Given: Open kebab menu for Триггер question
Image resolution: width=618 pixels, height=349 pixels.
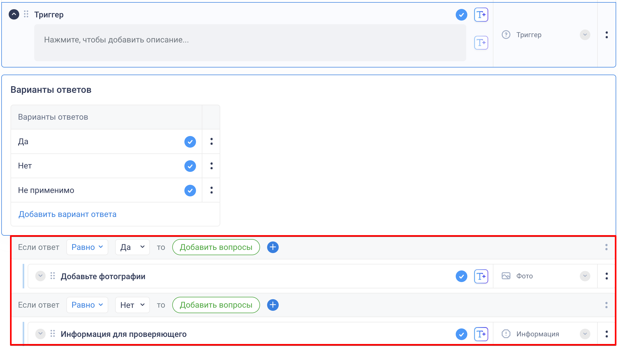Looking at the screenshot, I should pos(607,35).
